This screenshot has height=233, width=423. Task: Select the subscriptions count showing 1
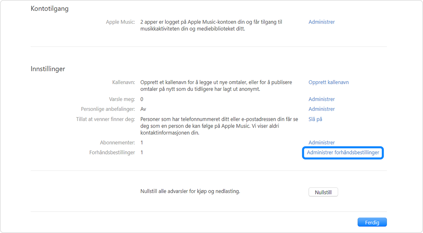(142, 142)
